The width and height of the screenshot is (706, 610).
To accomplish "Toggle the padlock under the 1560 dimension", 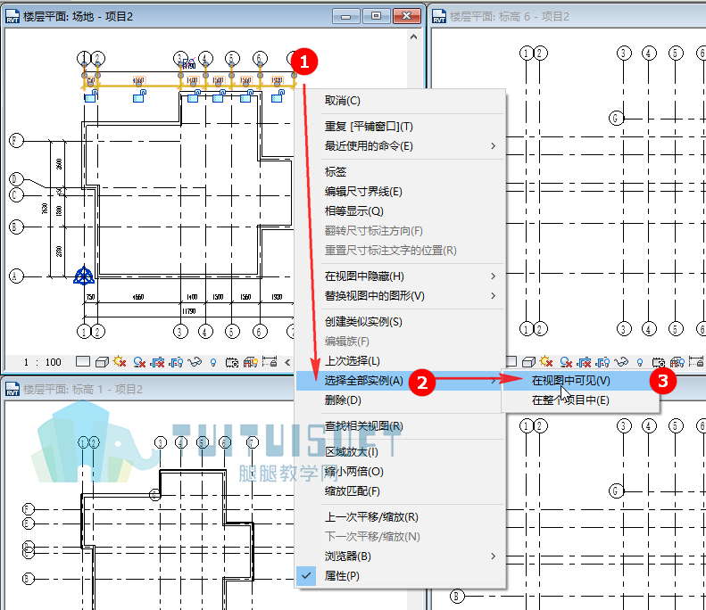I will coord(246,95).
